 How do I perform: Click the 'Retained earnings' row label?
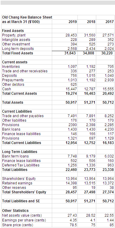click(17, 183)
